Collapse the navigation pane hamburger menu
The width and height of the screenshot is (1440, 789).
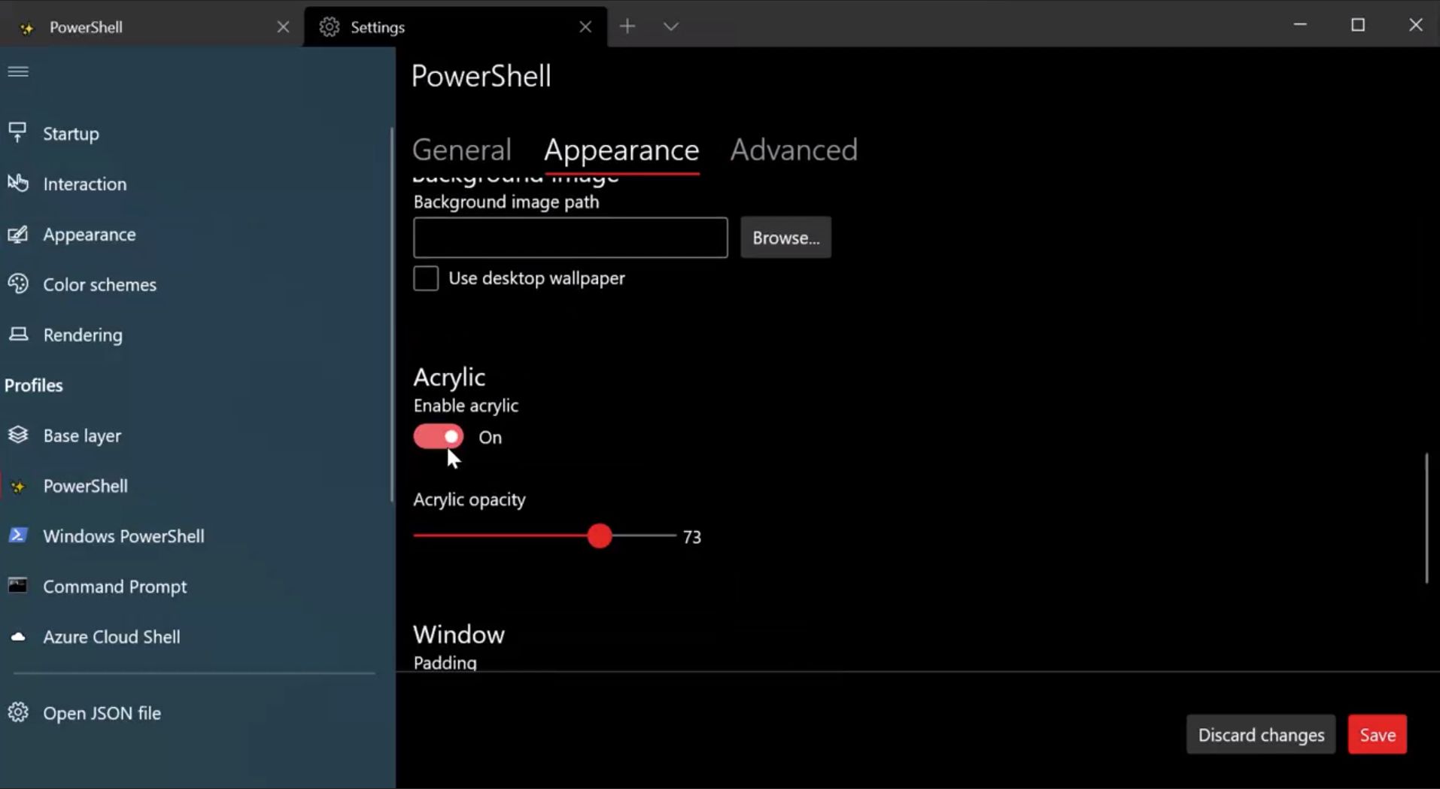tap(18, 71)
